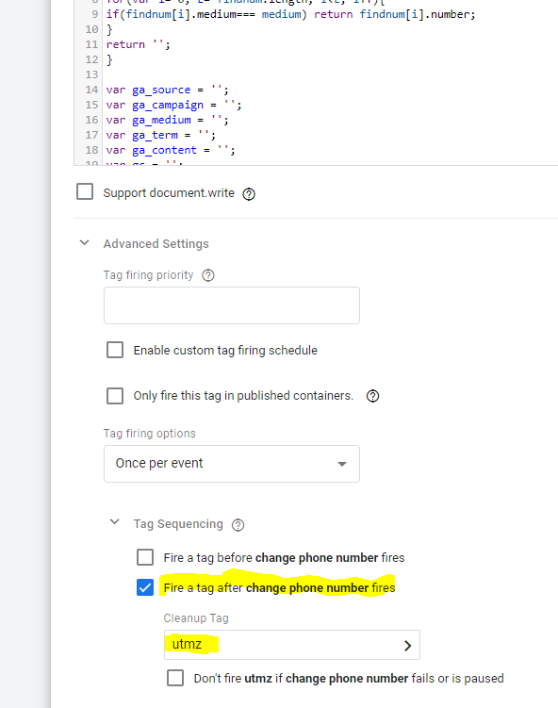Open the Once per event dropdown
Image resolution: width=558 pixels, height=708 pixels.
(232, 464)
